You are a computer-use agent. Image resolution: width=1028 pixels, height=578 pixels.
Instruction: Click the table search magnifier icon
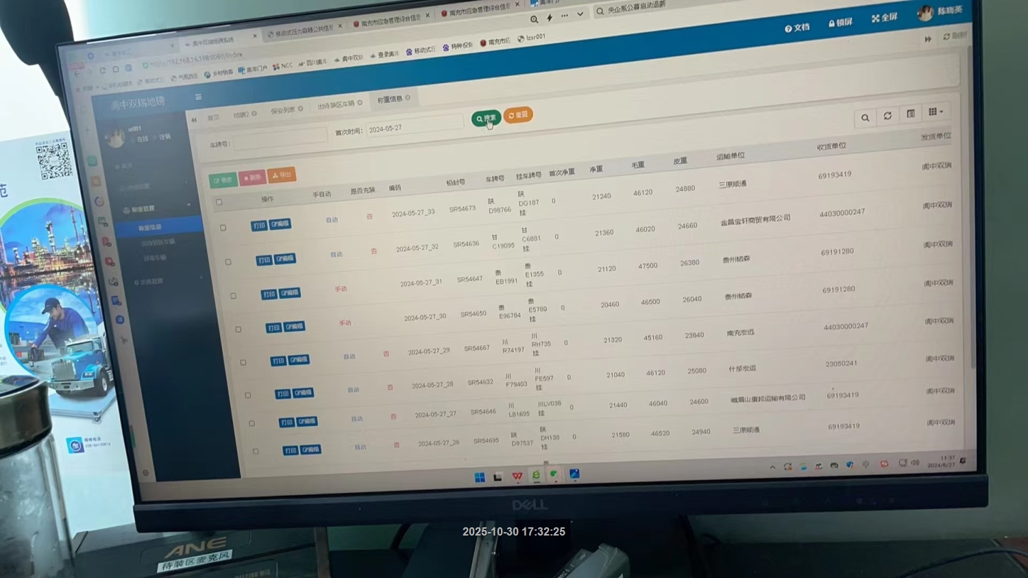pyautogui.click(x=865, y=118)
